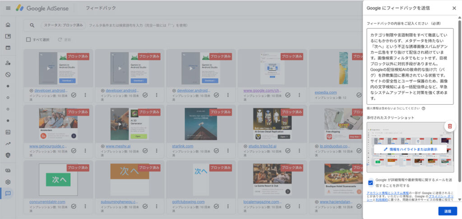Click into the feedback description text area
462x219 pixels.
410,67
